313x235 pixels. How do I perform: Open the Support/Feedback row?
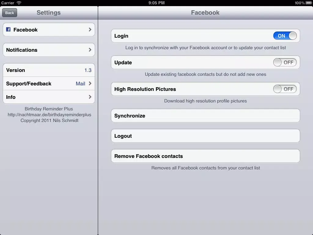(x=49, y=84)
